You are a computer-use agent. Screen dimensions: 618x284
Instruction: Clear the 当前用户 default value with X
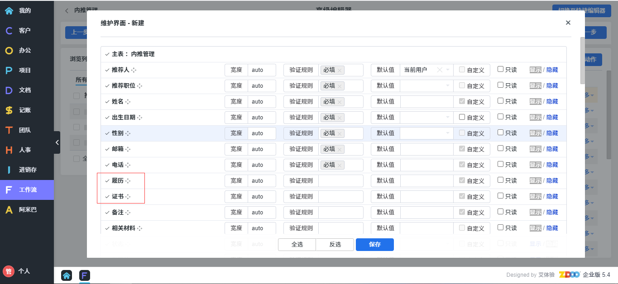439,70
